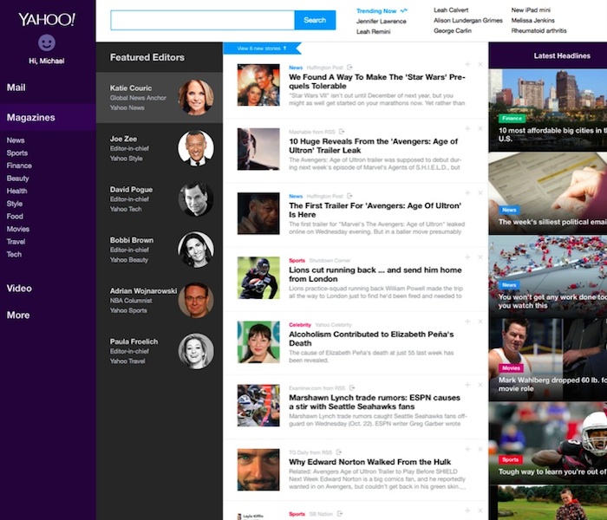Open the 10 most affordable big cities card
The image size is (607, 520).
(548, 110)
